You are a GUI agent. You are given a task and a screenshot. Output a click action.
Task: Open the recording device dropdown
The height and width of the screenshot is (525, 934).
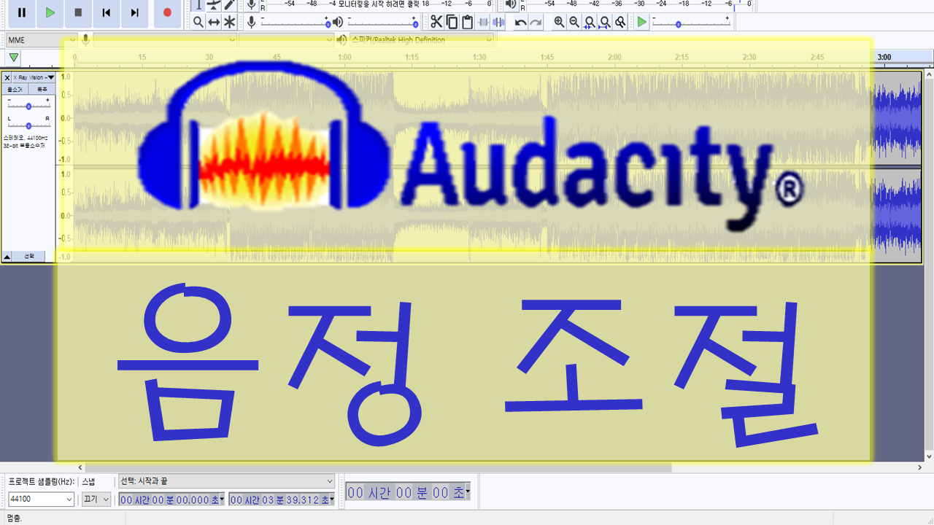(164, 40)
